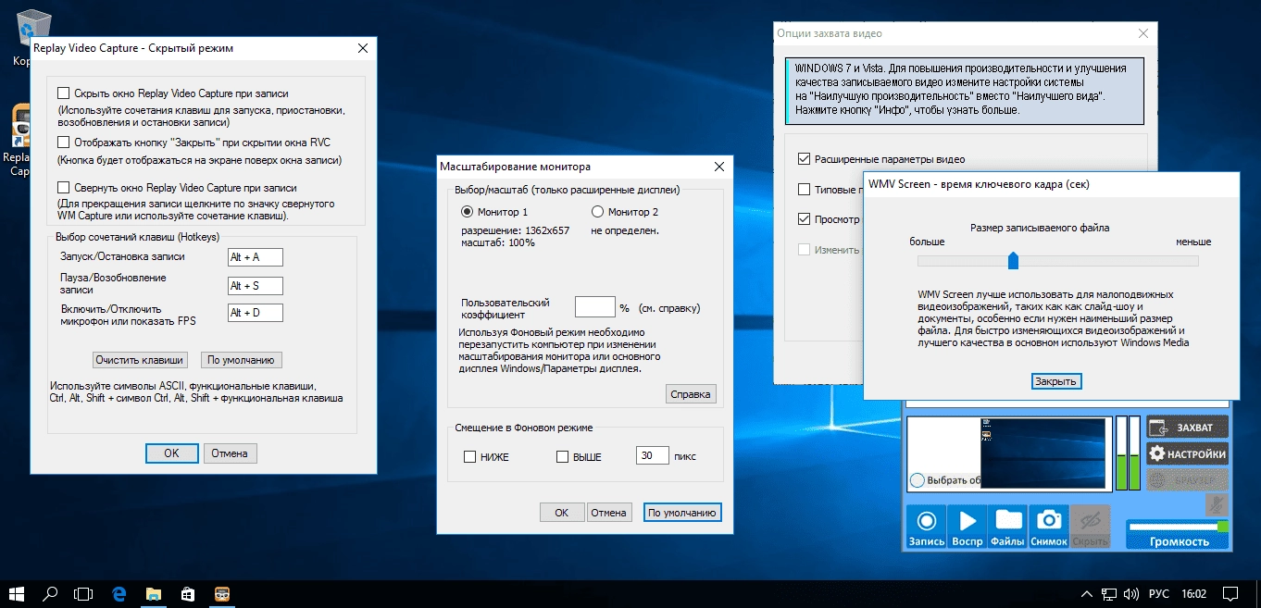Click Закрыть in WMV Screen dialog
This screenshot has width=1261, height=608.
pyautogui.click(x=1055, y=381)
